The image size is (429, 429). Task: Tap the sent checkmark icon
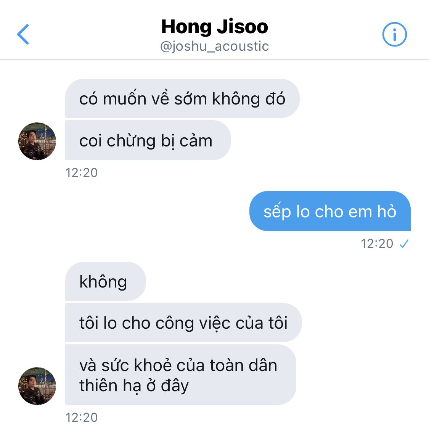[404, 243]
